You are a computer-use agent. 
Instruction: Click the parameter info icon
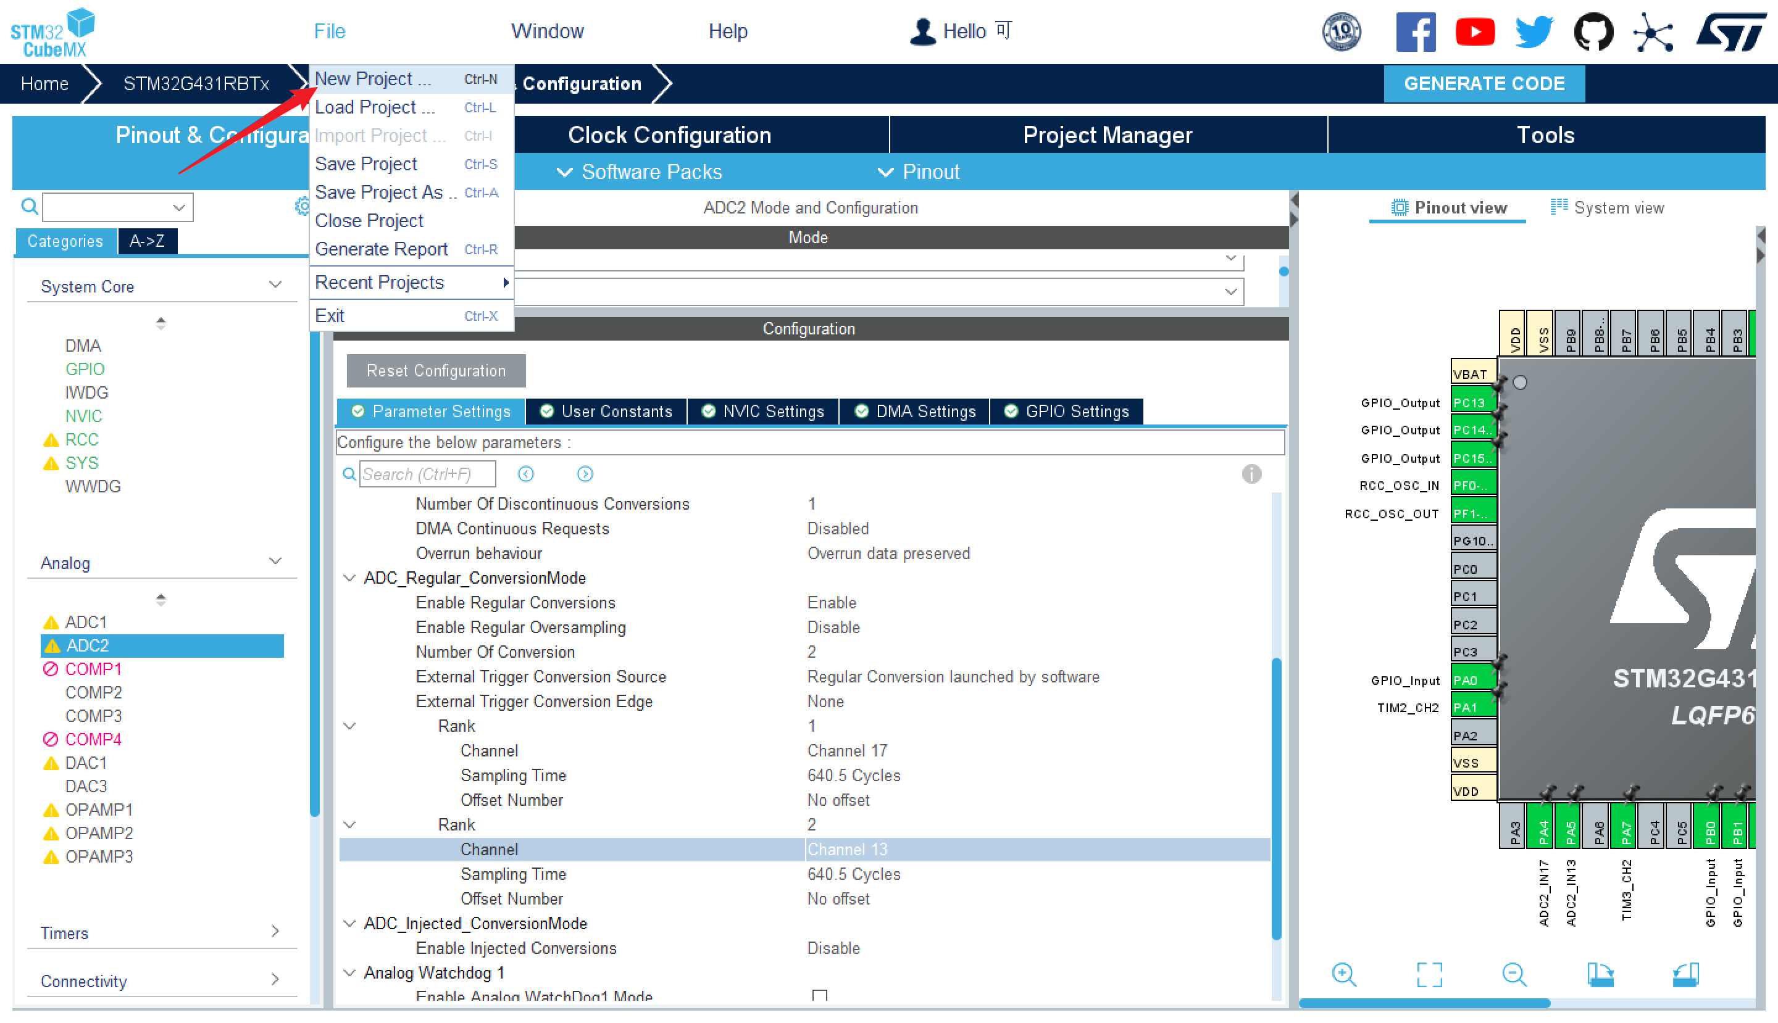1251,474
